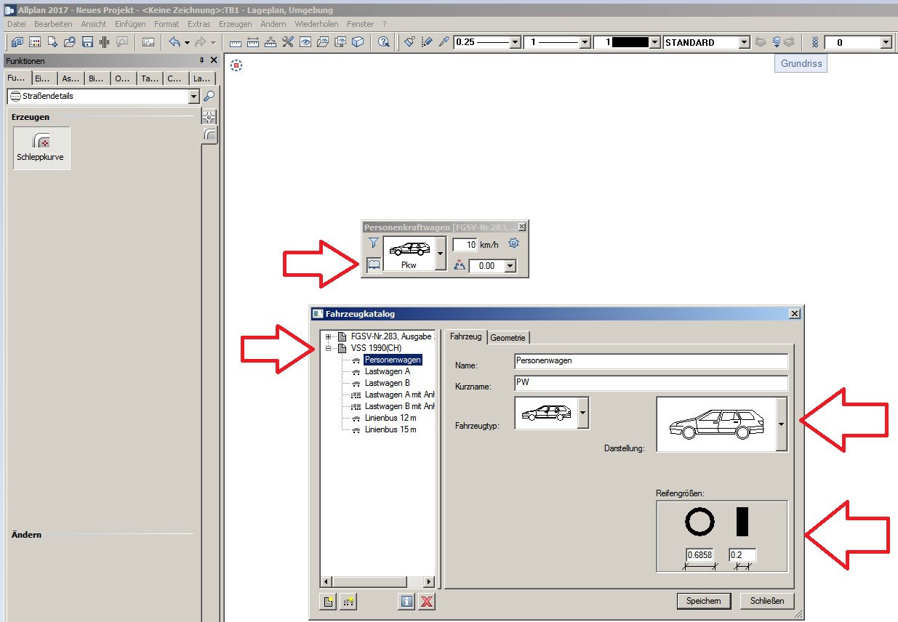
Task: Click the filter funnel icon in vehicle palette
Action: tap(373, 243)
